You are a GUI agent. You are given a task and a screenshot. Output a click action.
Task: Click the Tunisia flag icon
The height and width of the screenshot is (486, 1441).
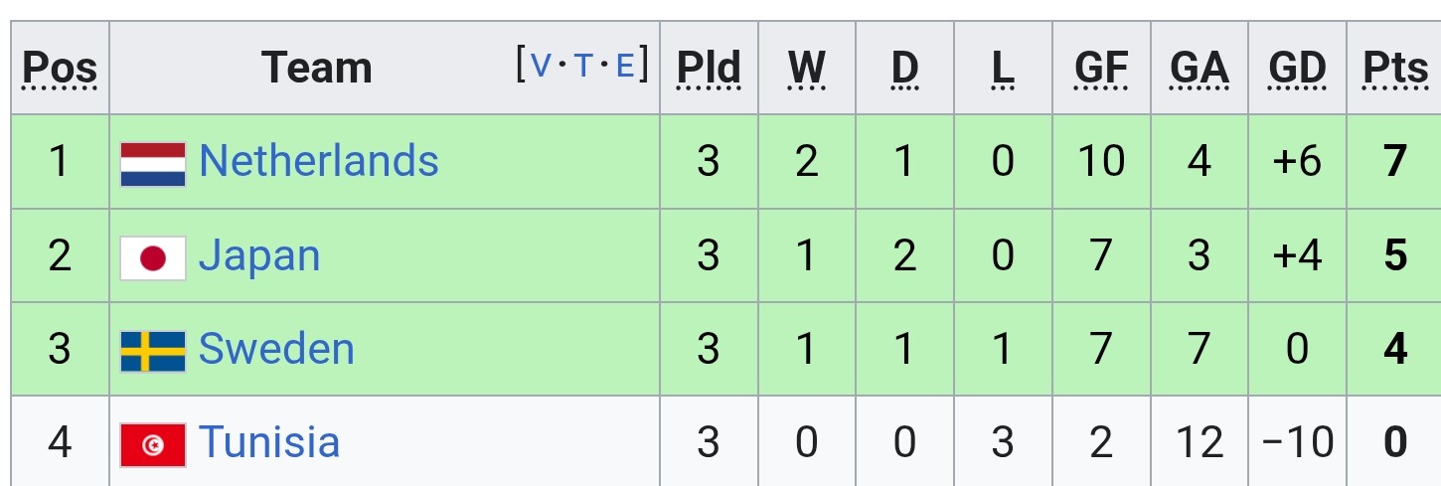click(x=153, y=445)
